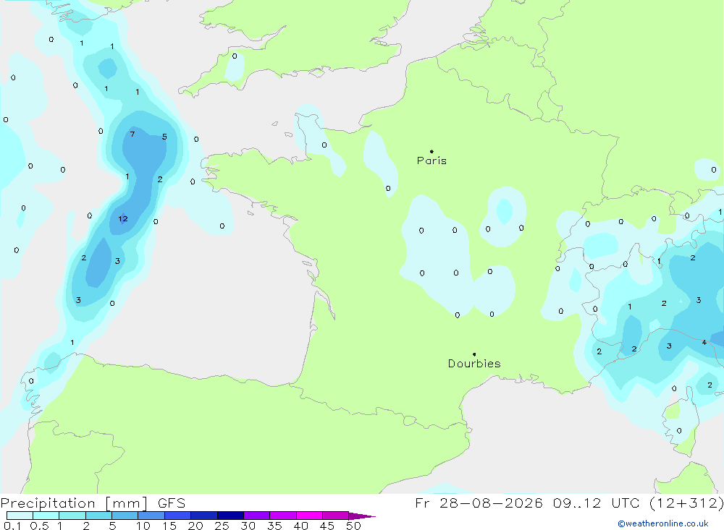Image resolution: width=724 pixels, height=530 pixels.
Task: Pick the 1–2 mm legend swatch
Action: click(x=72, y=516)
